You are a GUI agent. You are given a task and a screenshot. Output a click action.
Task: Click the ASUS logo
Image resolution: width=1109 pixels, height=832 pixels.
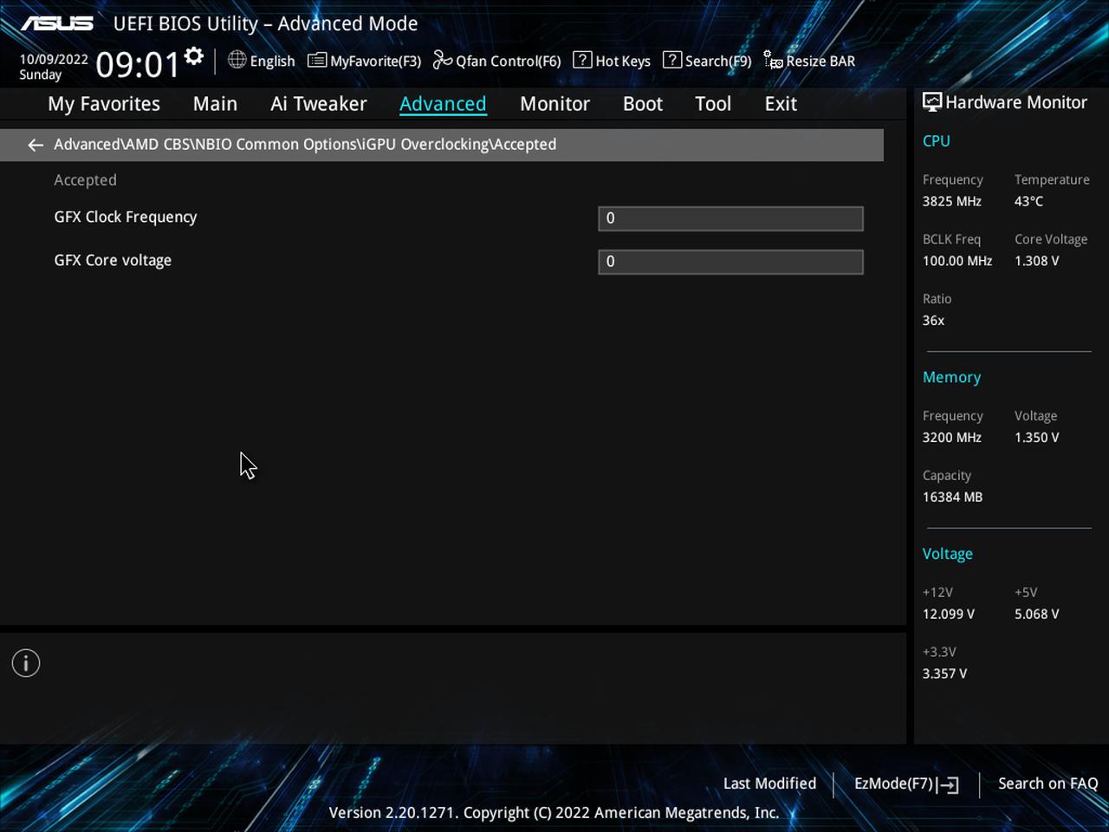56,23
